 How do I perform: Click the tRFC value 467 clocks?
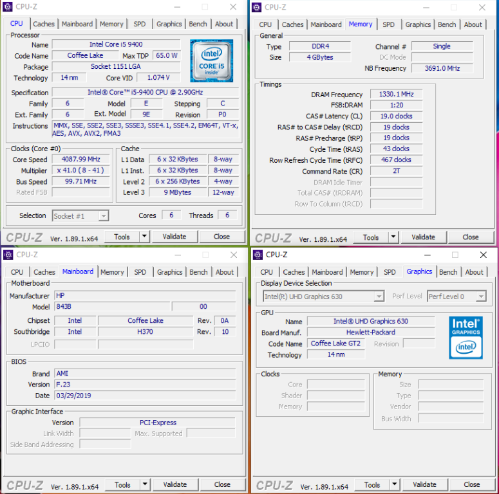(397, 160)
